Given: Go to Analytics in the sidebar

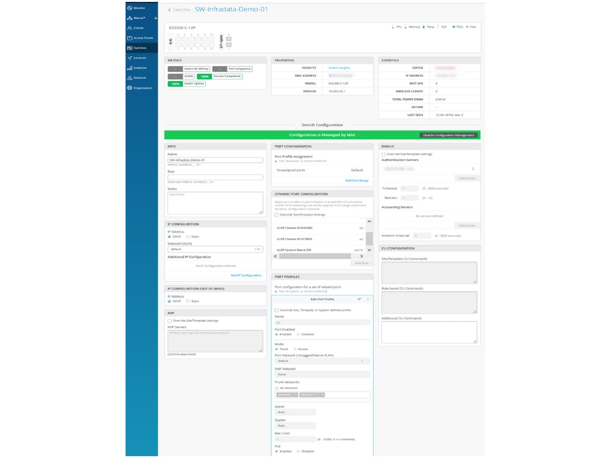Looking at the screenshot, I should click(139, 68).
